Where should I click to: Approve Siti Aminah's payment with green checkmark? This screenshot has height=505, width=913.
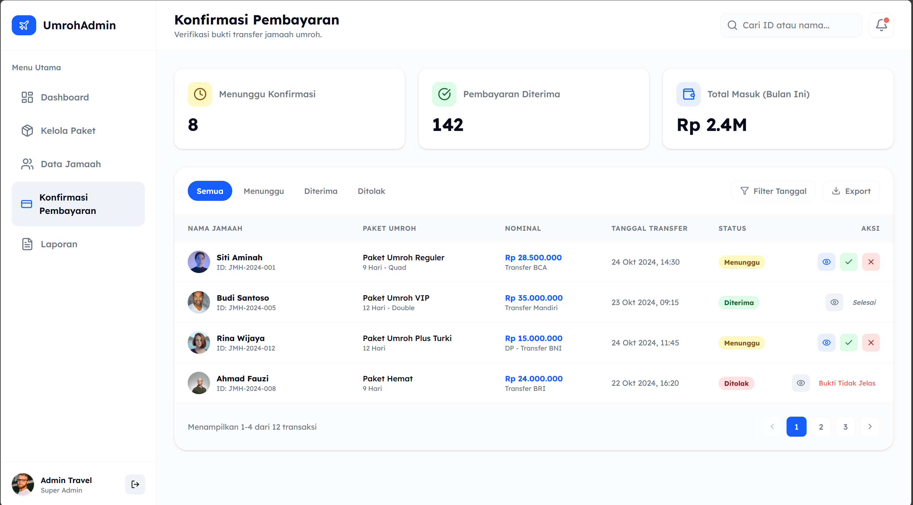pyautogui.click(x=849, y=262)
